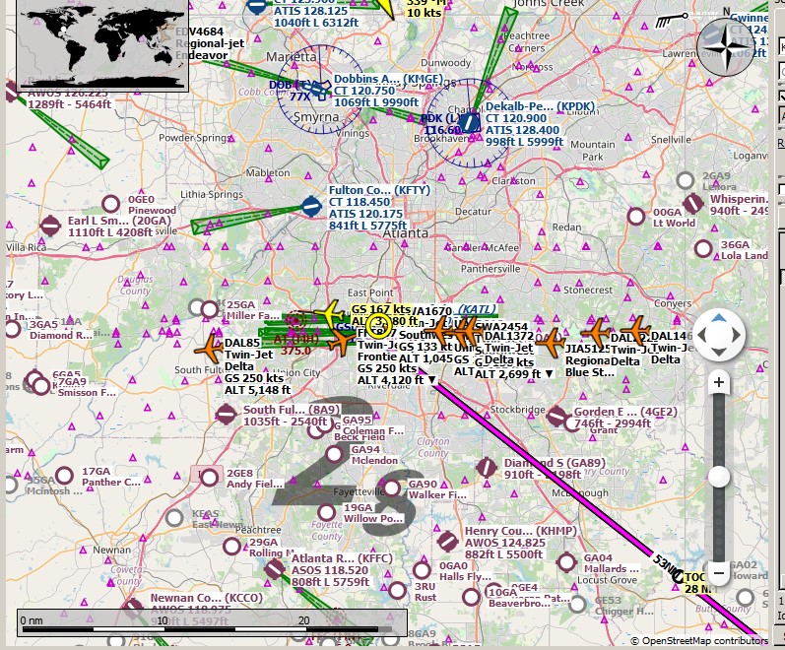This screenshot has height=650, width=785.
Task: Select the 2GE8 Andy Field airport circle
Action: (209, 478)
